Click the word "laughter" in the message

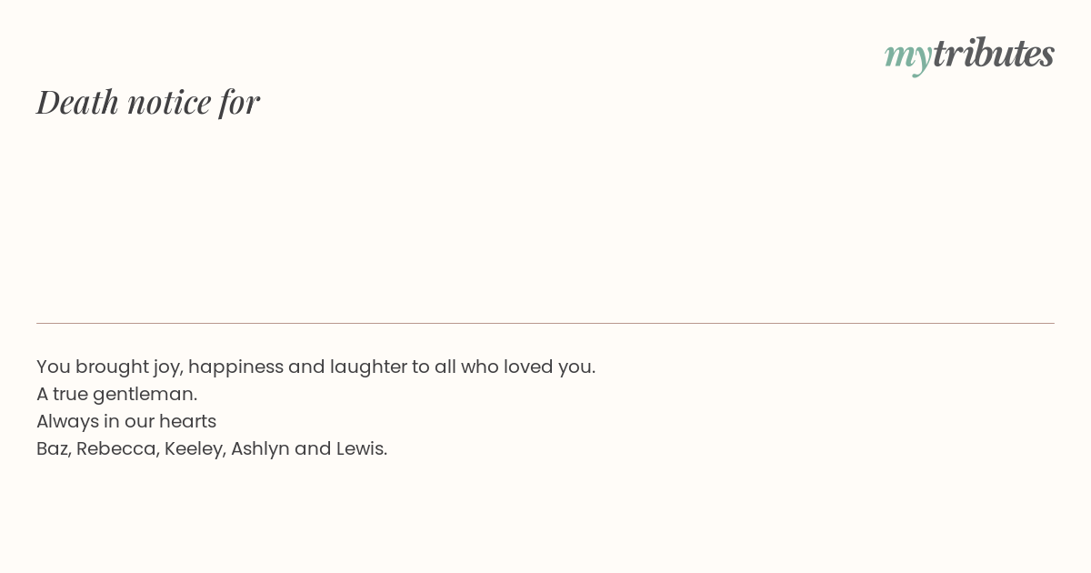368,367
